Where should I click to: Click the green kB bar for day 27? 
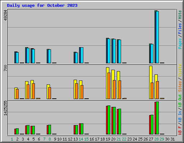152,124
